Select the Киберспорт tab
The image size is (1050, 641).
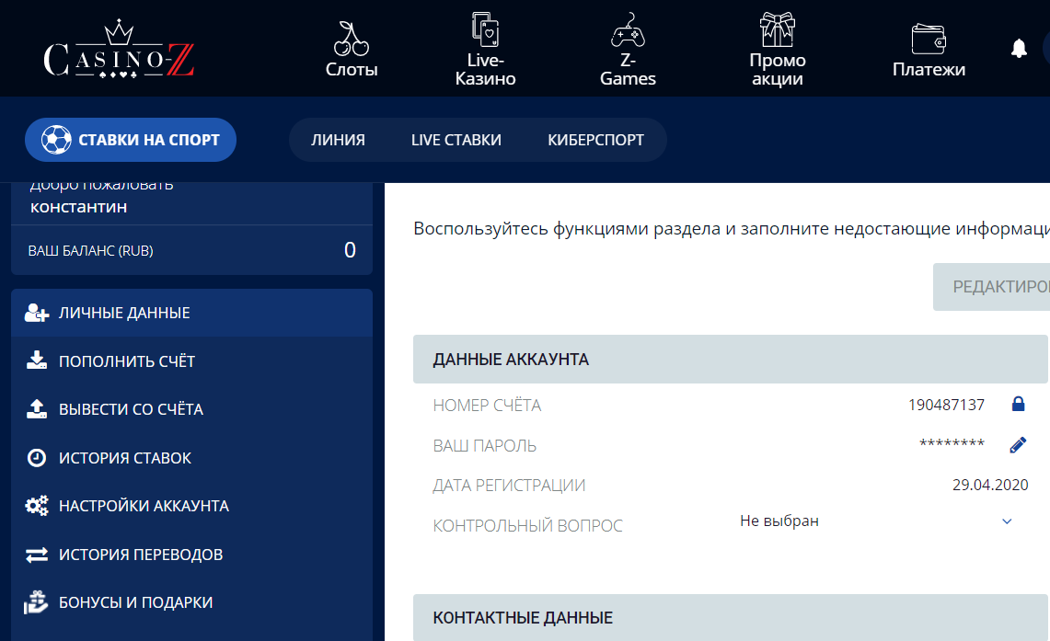595,141
